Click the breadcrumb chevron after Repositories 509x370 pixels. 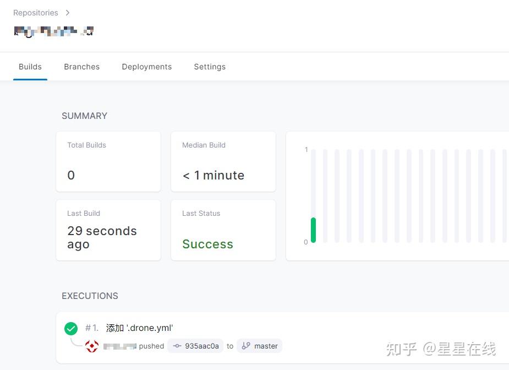[68, 13]
